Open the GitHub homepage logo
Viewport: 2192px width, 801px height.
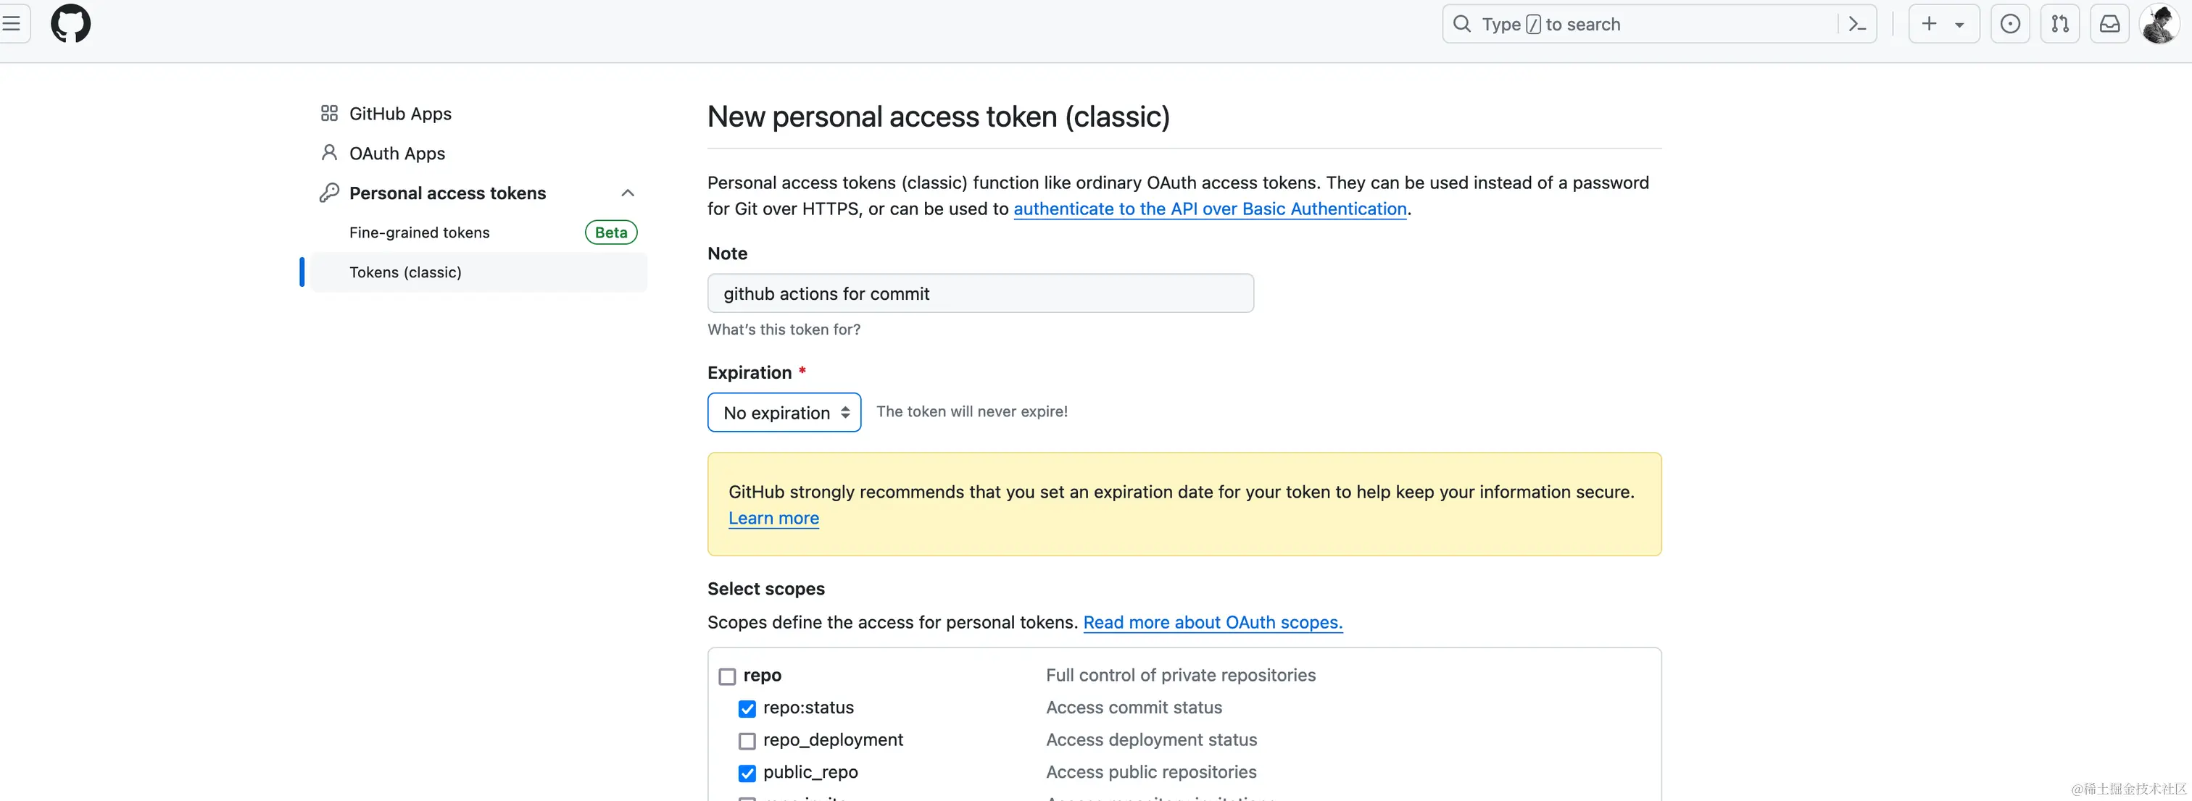point(70,24)
